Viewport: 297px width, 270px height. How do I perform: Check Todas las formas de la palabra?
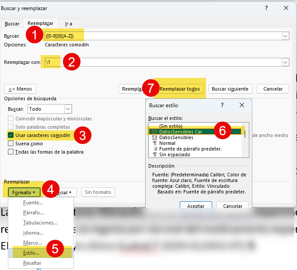pyautogui.click(x=11, y=152)
